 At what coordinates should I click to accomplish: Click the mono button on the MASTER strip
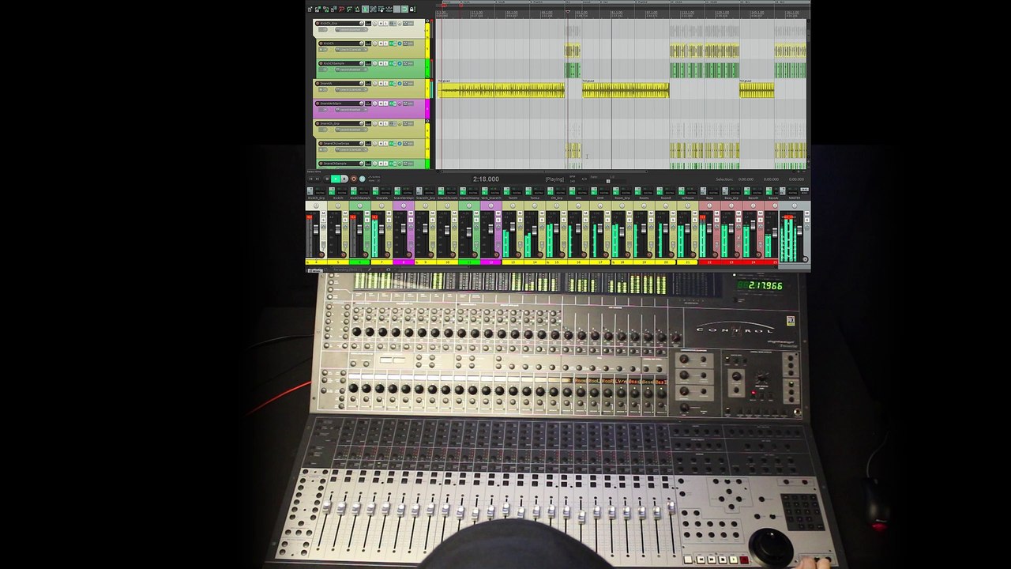point(804,190)
